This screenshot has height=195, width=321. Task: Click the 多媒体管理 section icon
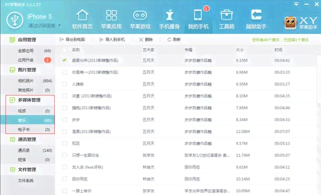(x=12, y=100)
